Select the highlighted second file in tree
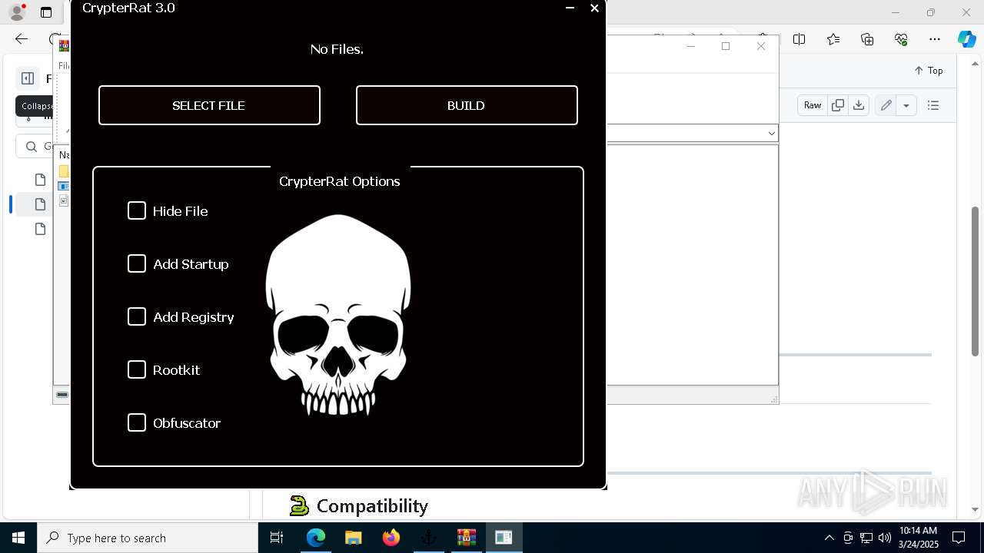 pos(41,204)
